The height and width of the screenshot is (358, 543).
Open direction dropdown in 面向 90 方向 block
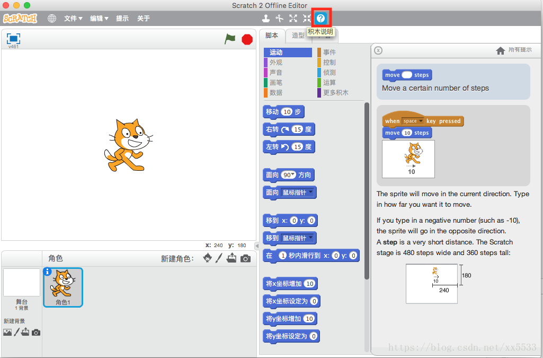tap(293, 175)
